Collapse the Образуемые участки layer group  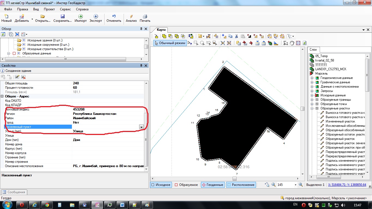click(x=312, y=108)
